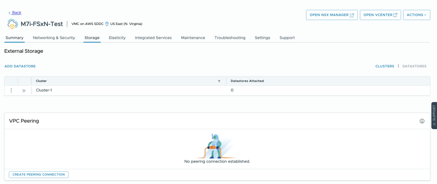Image resolution: width=437 pixels, height=184 pixels.
Task: Open the Elasticity tab
Action: [x=117, y=38]
